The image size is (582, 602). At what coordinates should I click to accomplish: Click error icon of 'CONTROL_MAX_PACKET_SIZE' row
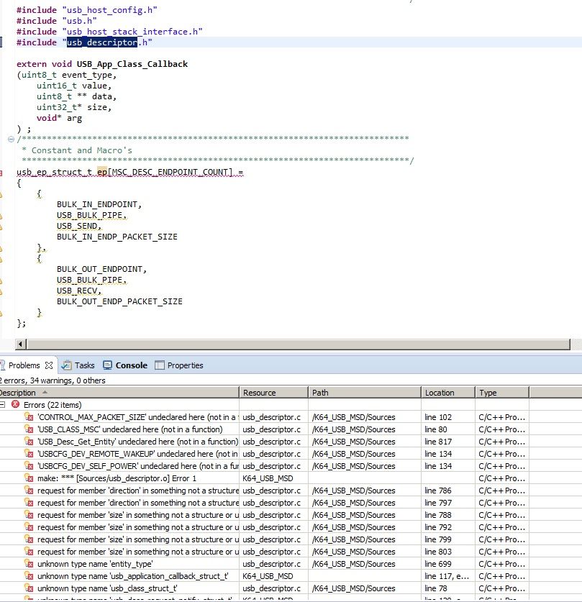(x=29, y=417)
